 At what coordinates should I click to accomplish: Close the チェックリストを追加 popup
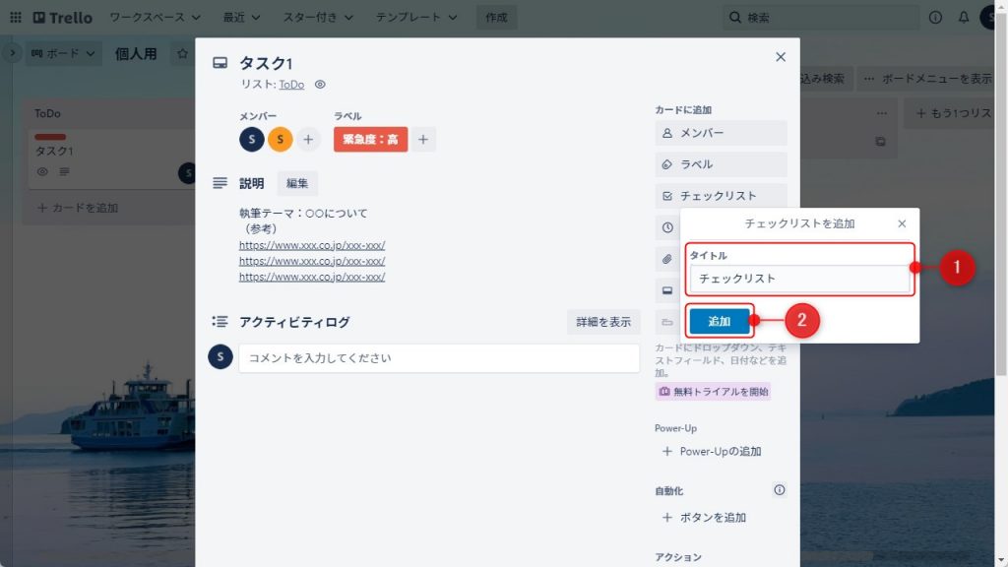(x=902, y=223)
